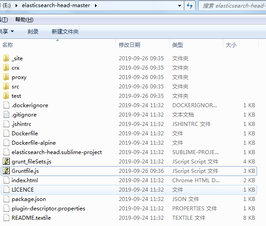Open the _site folder icon
This screenshot has width=266, height=226.
click(x=6, y=58)
